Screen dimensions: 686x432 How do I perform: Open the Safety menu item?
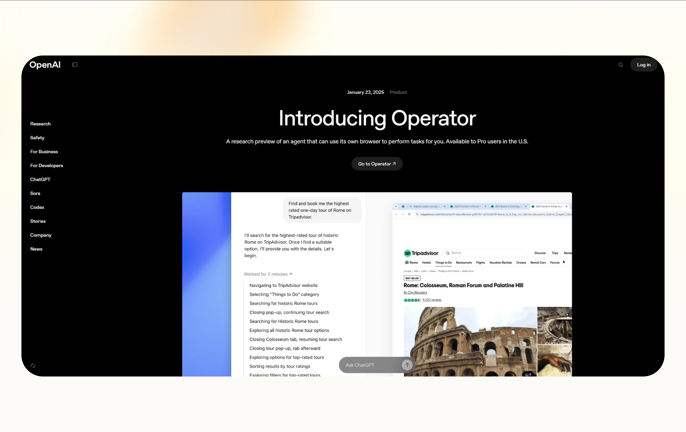coord(37,138)
